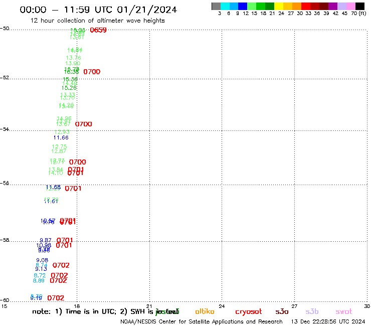This screenshot has width=371, height=326.
Task: Click the -54 latitude axis label
Action: tap(5, 129)
